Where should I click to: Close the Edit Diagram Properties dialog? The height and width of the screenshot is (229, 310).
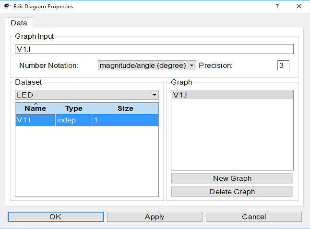[299, 6]
